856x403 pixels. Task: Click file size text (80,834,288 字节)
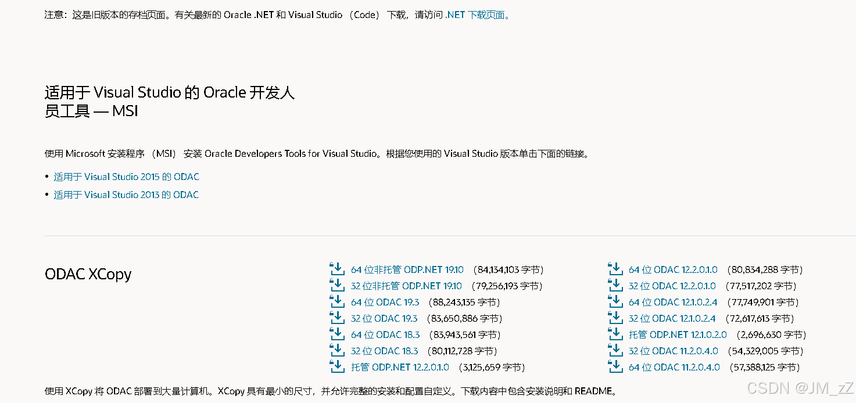(x=765, y=269)
